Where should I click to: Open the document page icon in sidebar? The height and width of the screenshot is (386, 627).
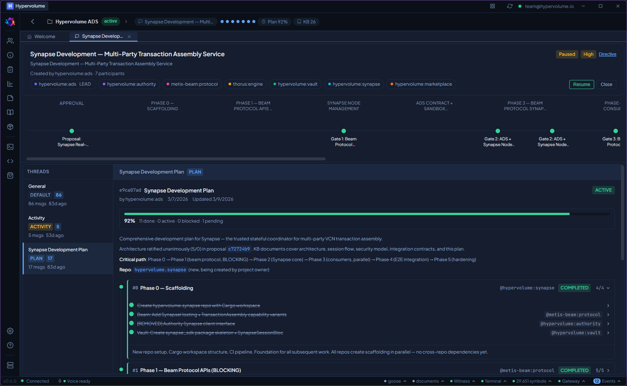(10, 98)
